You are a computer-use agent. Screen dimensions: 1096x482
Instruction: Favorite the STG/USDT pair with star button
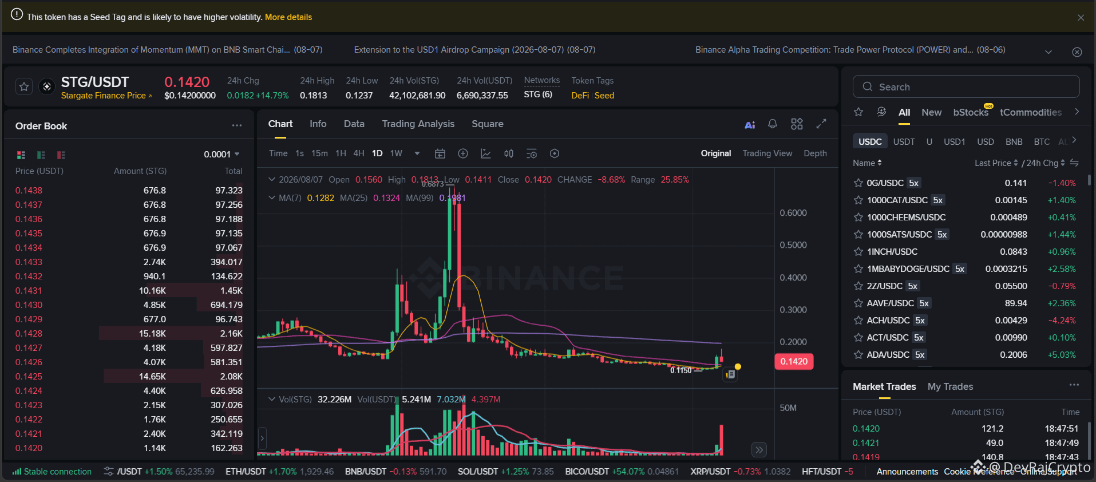(24, 86)
